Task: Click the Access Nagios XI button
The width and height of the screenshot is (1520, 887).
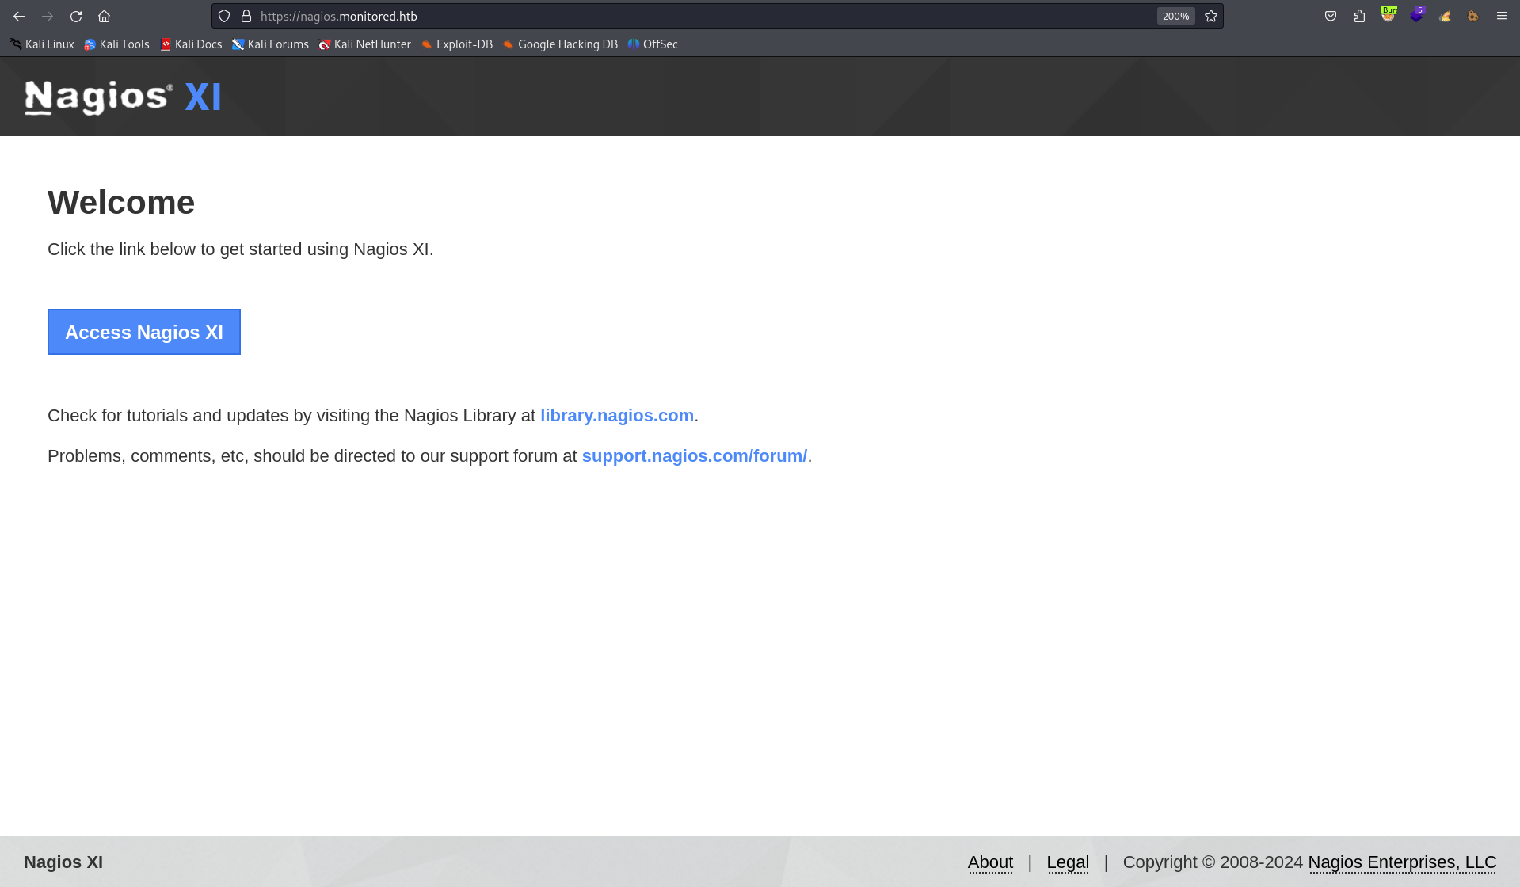Action: click(144, 332)
